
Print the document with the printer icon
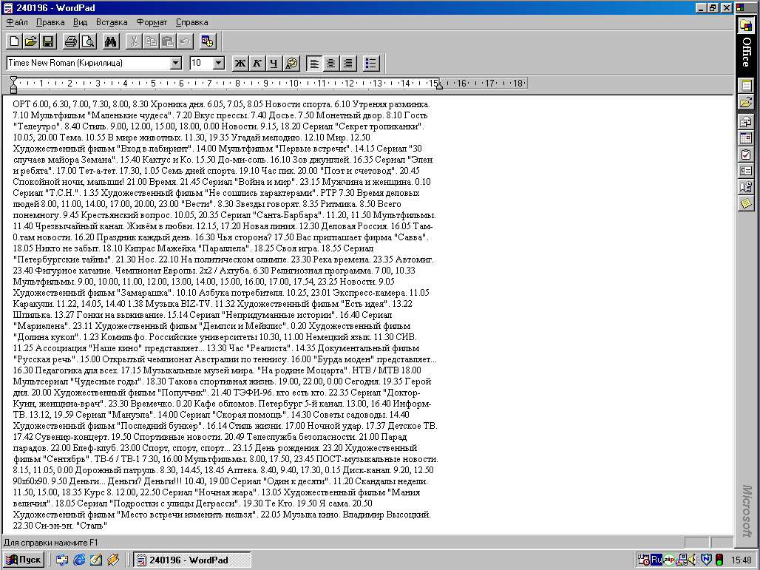pos(70,41)
